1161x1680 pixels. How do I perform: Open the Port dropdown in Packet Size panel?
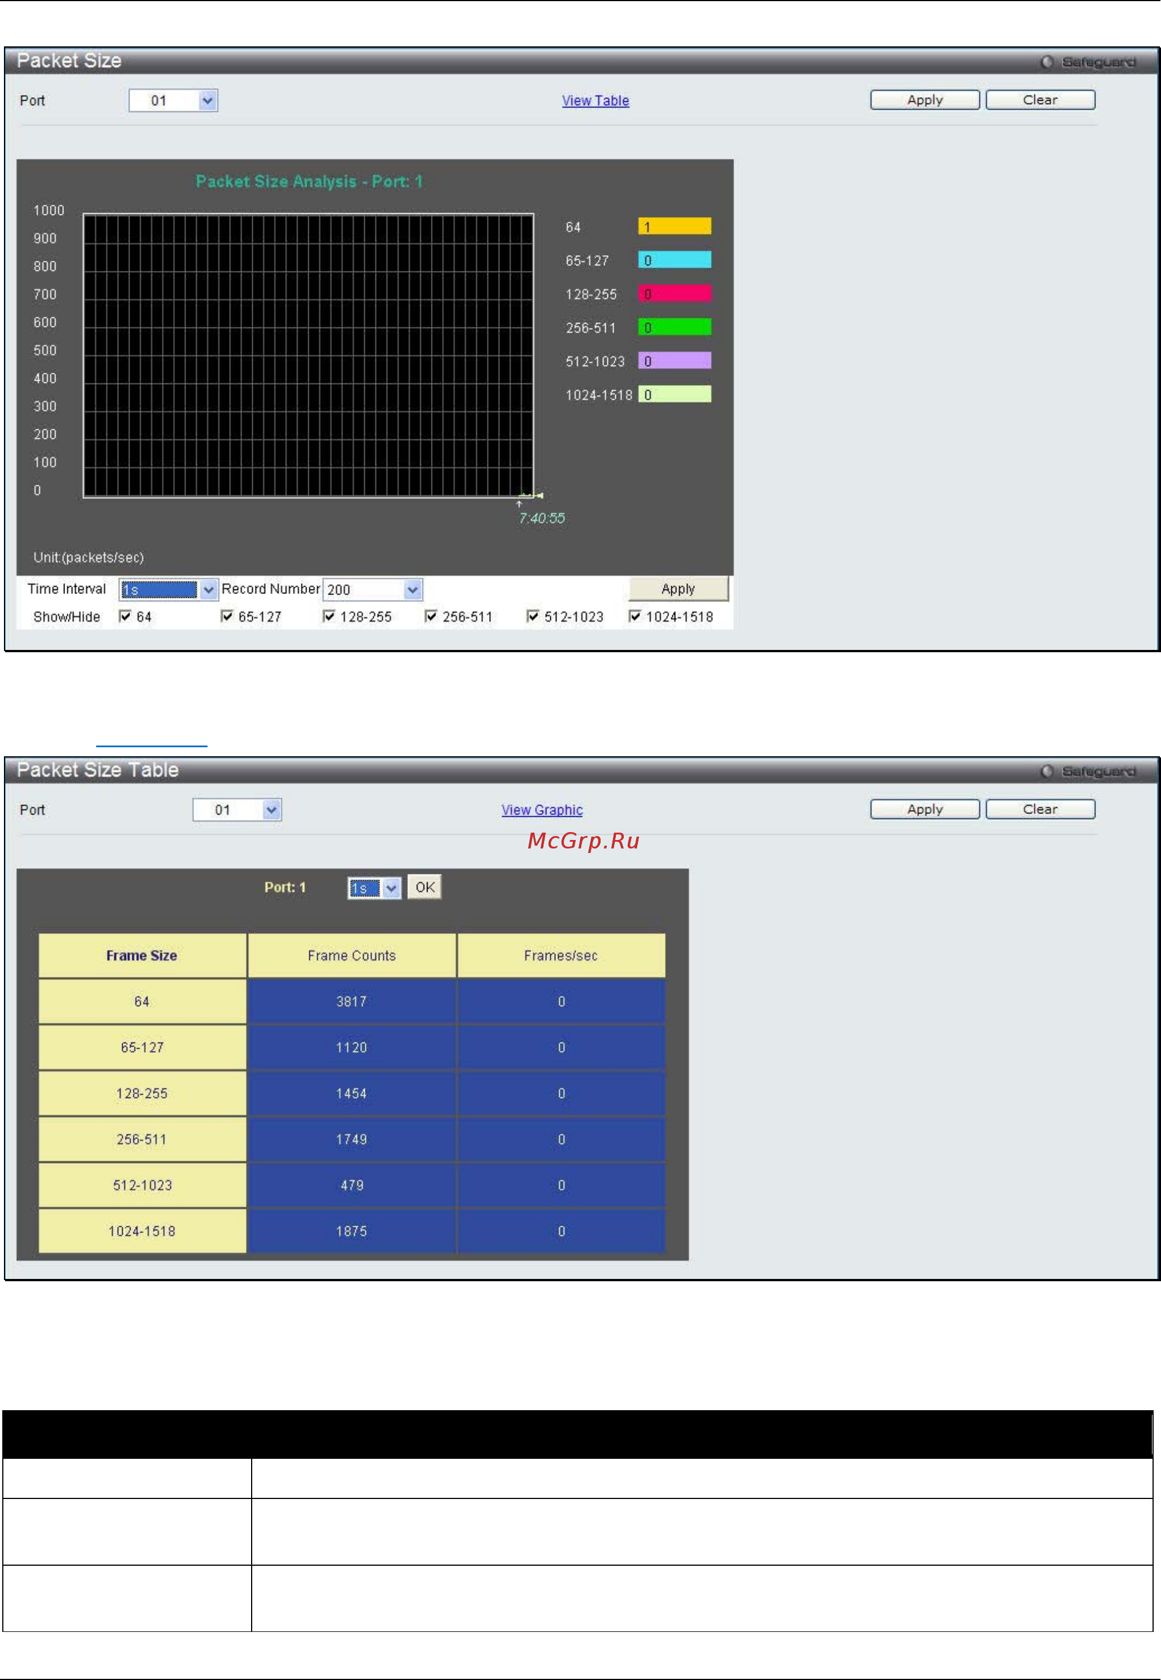click(x=173, y=101)
